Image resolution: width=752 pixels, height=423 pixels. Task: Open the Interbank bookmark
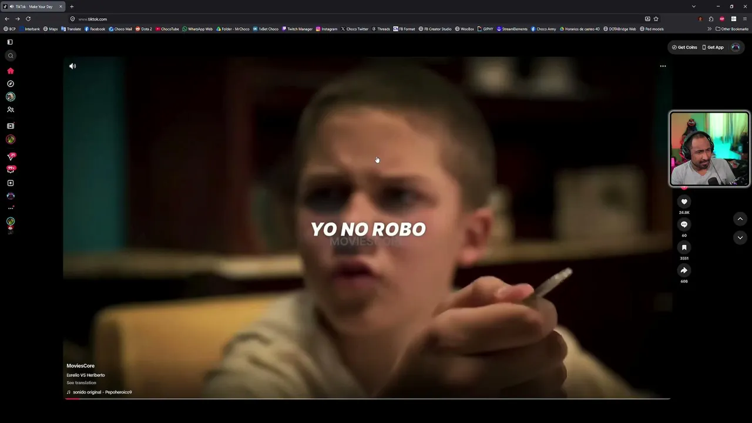coord(29,29)
